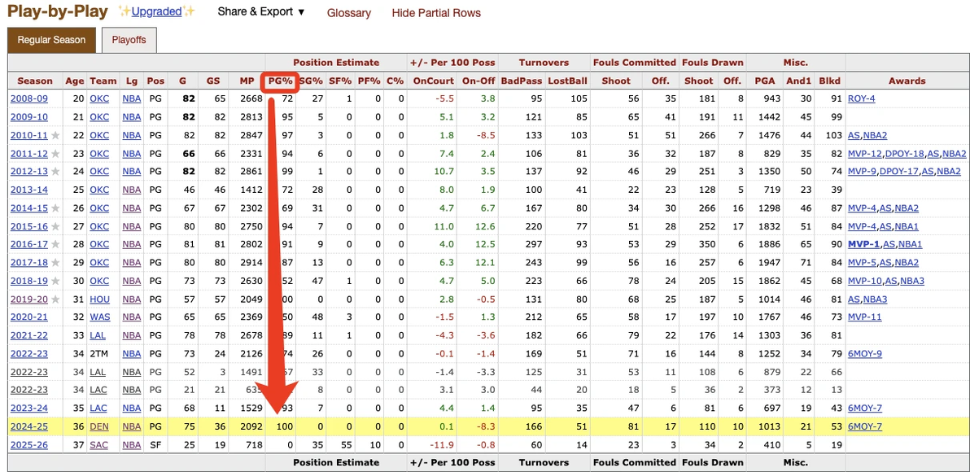Select the Regular Season tab

click(51, 40)
